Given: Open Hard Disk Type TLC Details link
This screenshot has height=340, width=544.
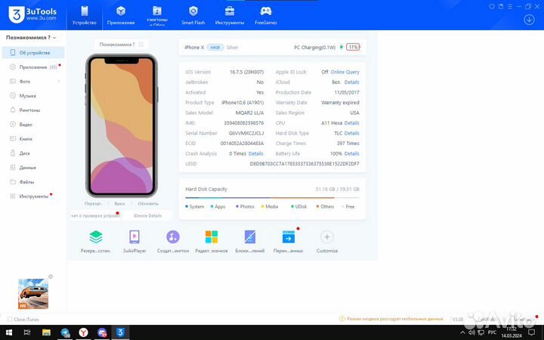Looking at the screenshot, I should pyautogui.click(x=352, y=133).
